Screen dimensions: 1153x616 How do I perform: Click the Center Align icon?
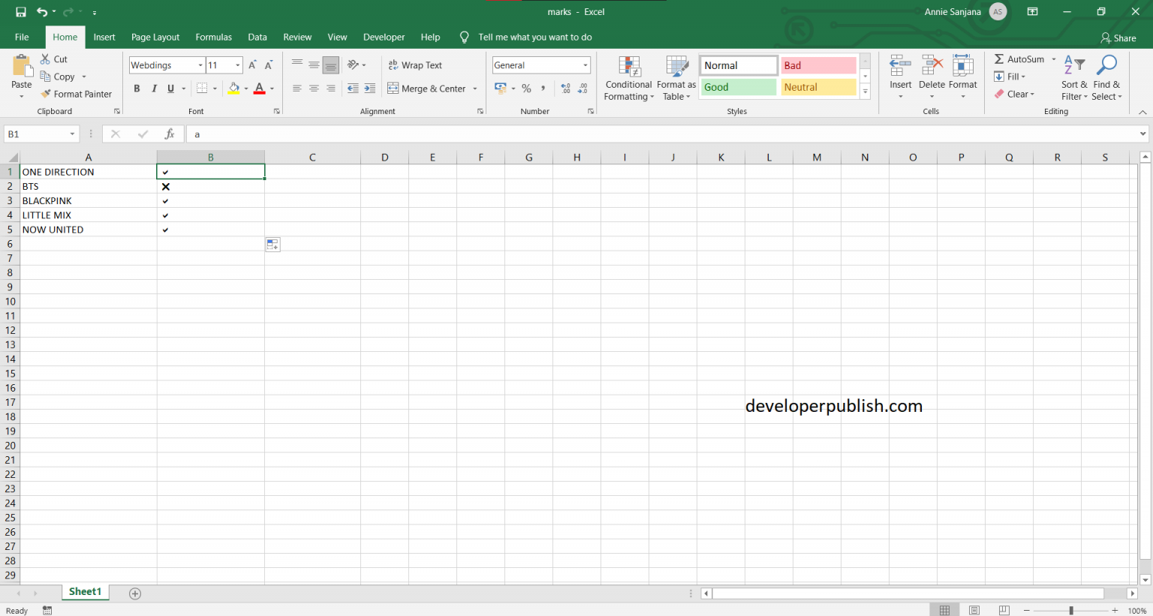click(313, 88)
